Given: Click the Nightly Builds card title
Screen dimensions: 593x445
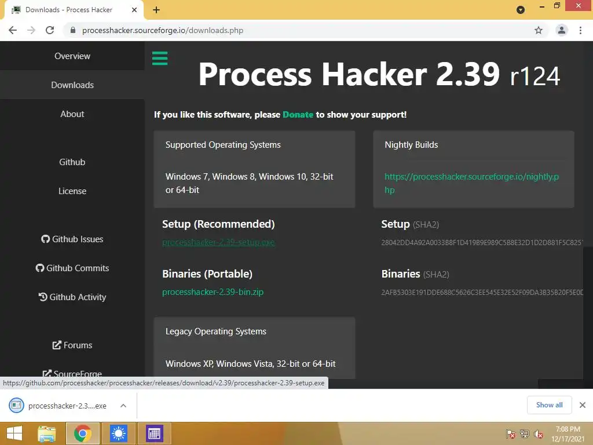Looking at the screenshot, I should pyautogui.click(x=412, y=145).
